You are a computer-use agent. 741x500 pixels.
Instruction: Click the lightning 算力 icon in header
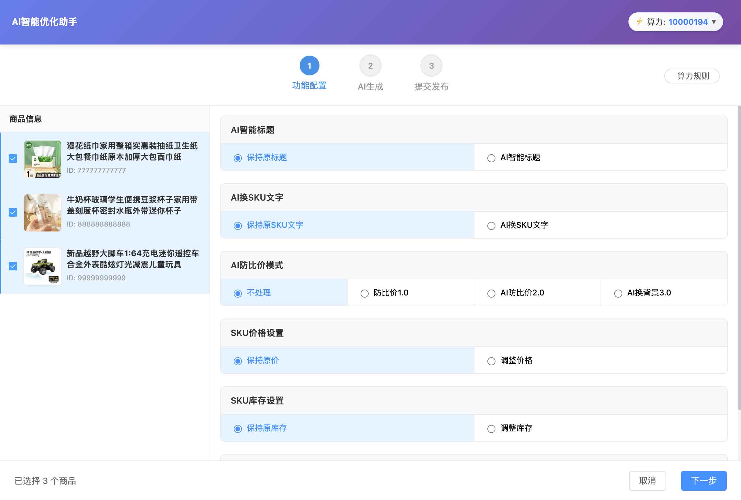(639, 22)
